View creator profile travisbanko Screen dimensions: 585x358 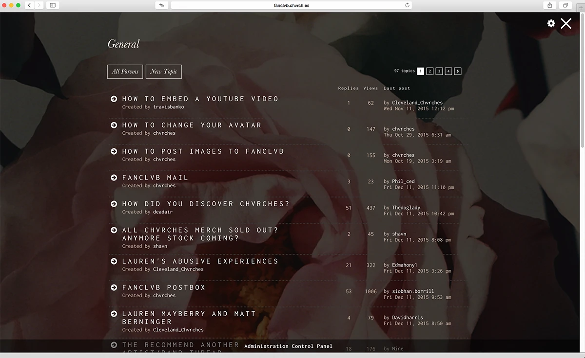[169, 107]
